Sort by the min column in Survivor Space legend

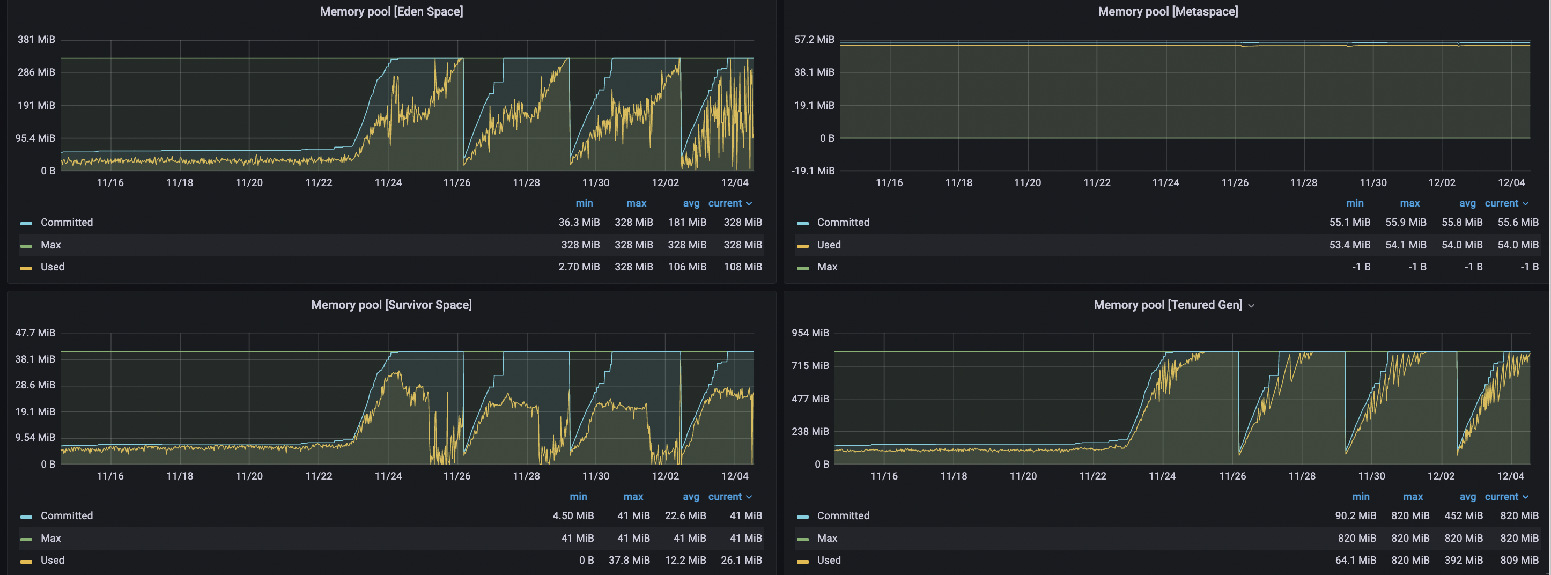coord(578,497)
